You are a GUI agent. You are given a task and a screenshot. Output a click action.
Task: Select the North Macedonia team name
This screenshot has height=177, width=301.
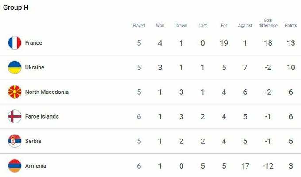47,92
